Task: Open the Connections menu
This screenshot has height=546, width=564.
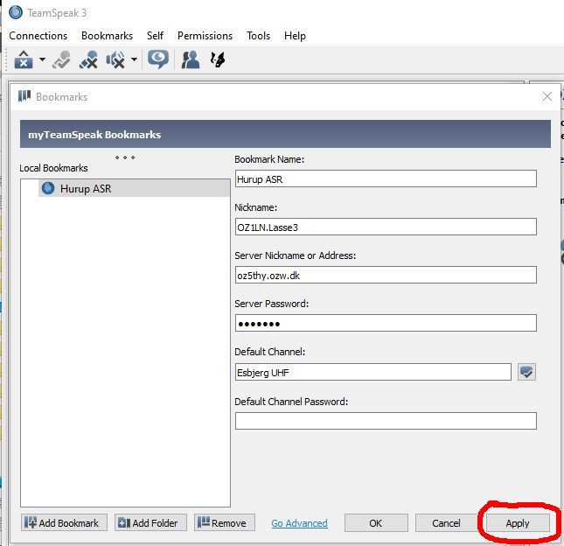Action: (x=38, y=36)
